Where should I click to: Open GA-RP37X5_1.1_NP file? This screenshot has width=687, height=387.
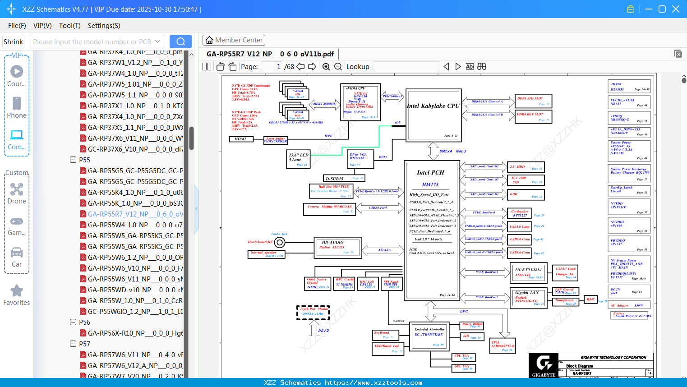pyautogui.click(x=131, y=127)
